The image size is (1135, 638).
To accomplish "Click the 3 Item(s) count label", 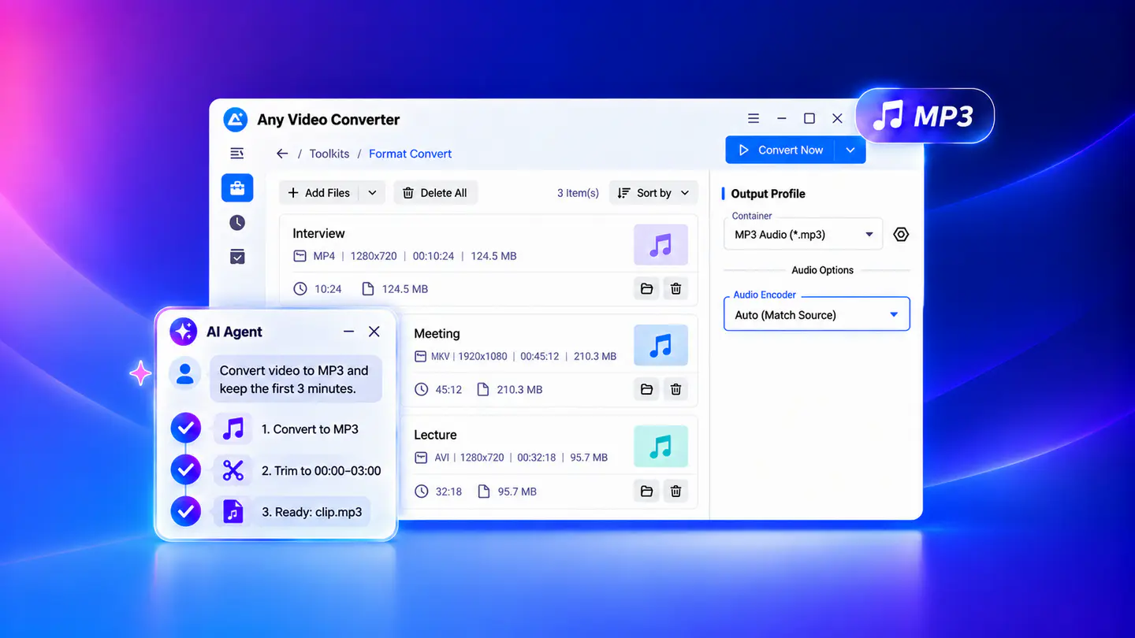I will coord(578,193).
